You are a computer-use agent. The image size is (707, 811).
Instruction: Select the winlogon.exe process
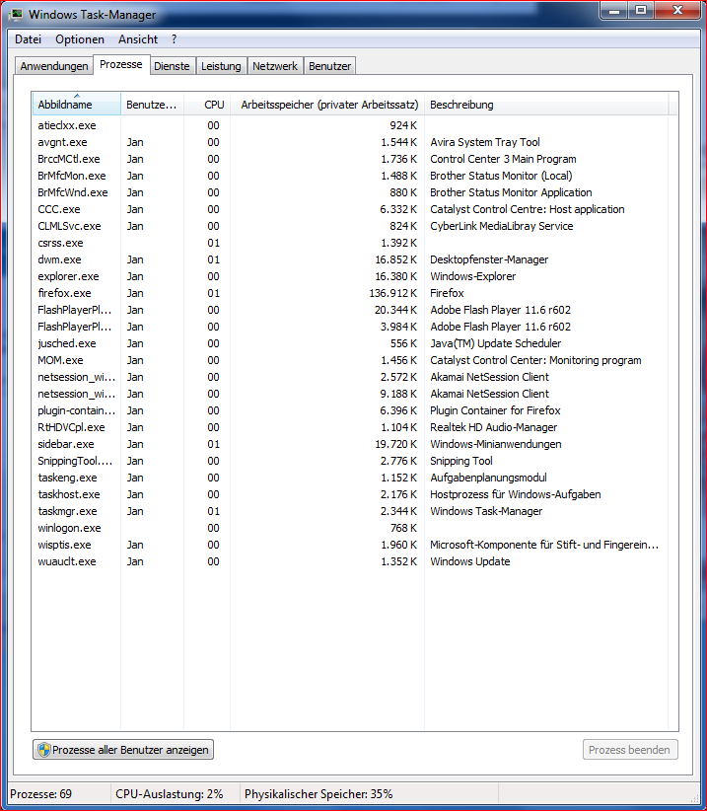349,528
